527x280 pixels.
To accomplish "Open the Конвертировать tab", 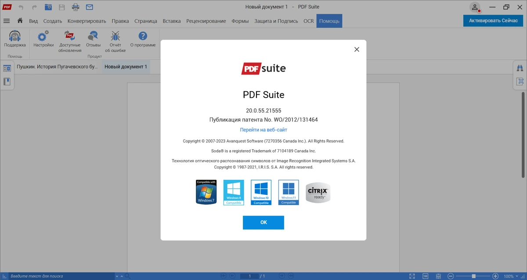I will point(87,21).
